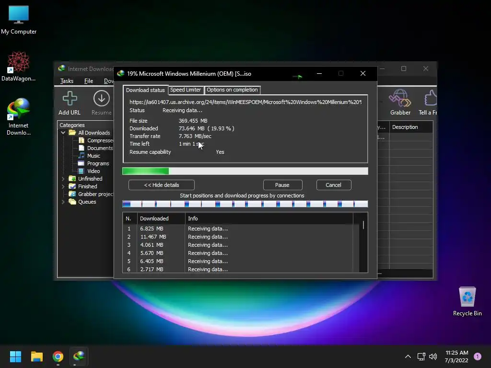Select the Compressed category icon
The height and width of the screenshot is (368, 491).
[x=82, y=140]
